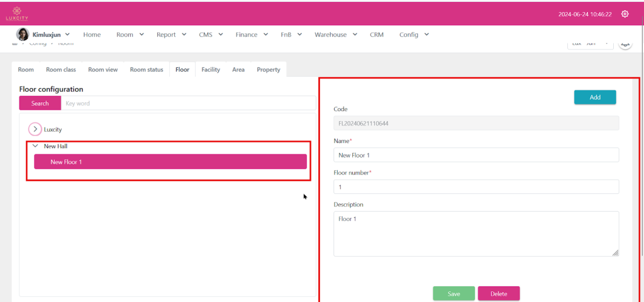Open CRM from navigation bar
Viewport: 644px width, 302px height.
[377, 35]
